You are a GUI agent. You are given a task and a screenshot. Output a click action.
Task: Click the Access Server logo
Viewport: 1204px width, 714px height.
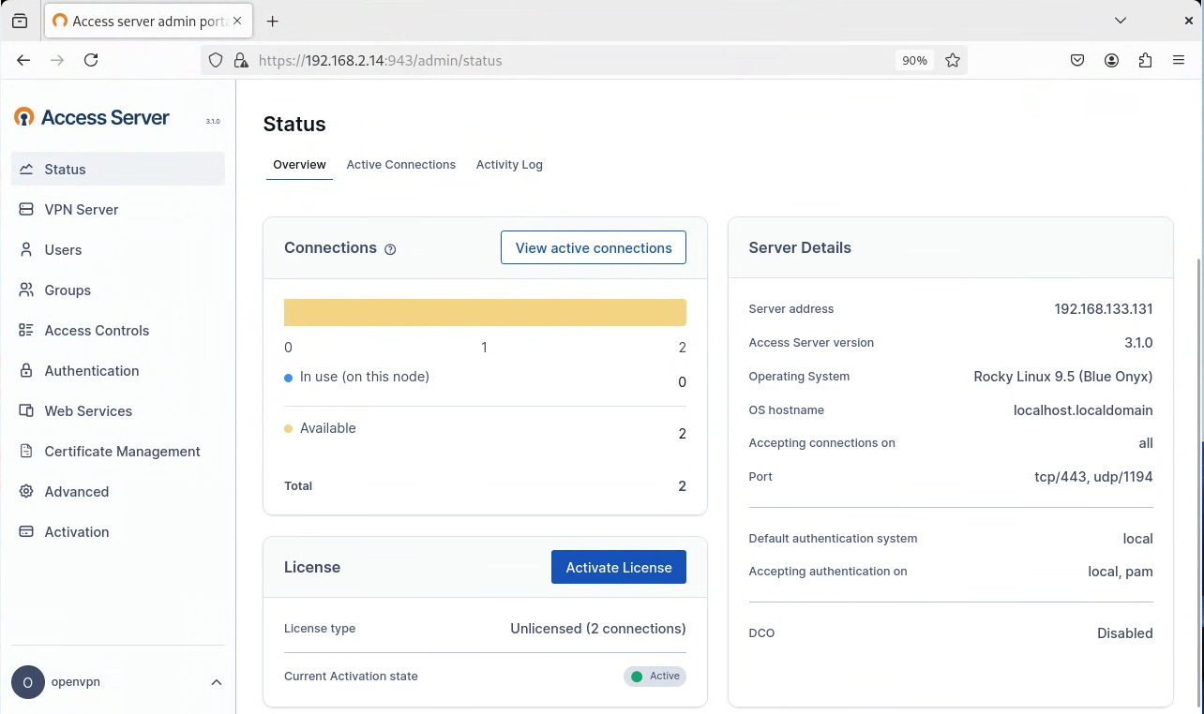[x=92, y=117]
